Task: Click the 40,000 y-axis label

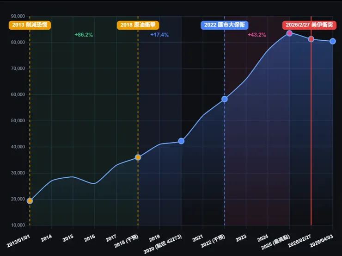Action: click(x=18, y=147)
